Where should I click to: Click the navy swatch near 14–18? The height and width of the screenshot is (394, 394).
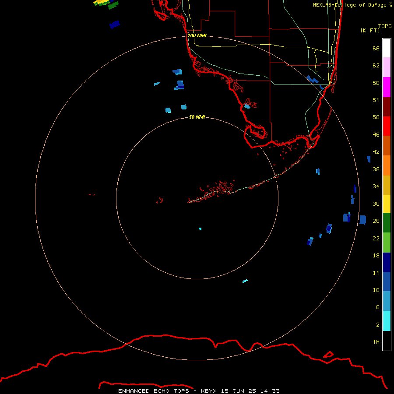[387, 262]
